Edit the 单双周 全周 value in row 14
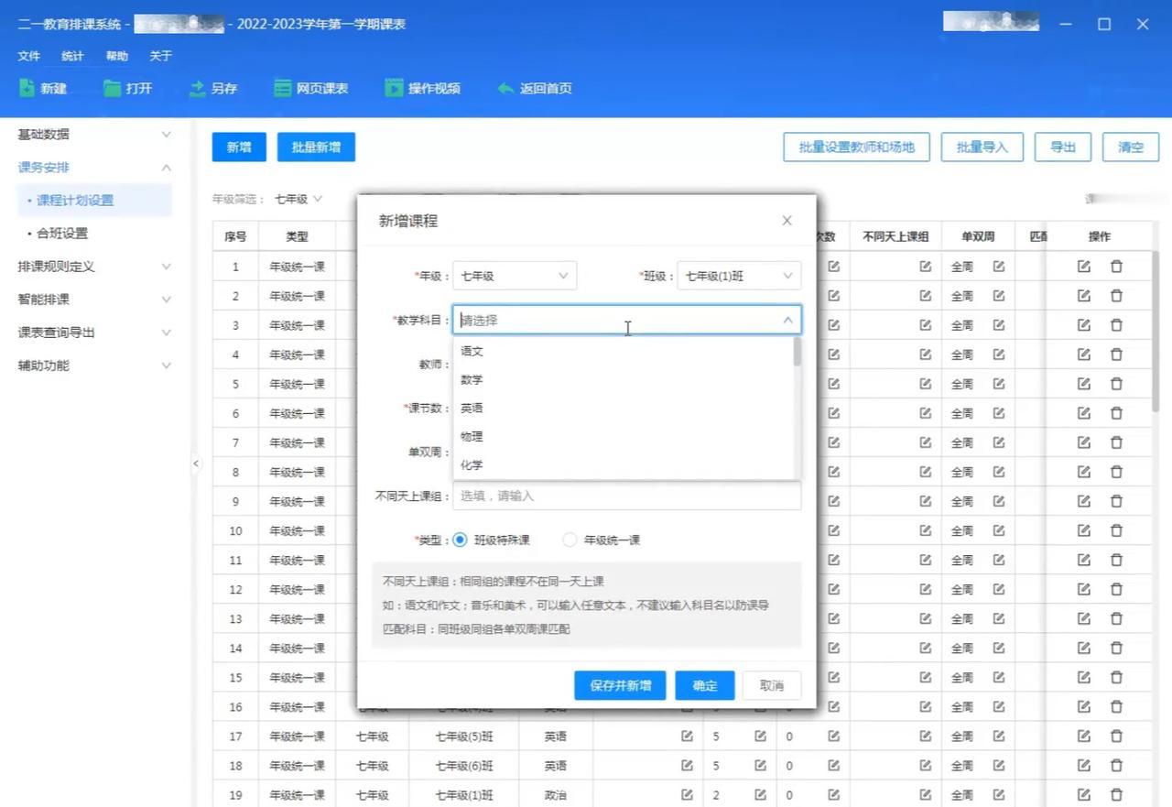Viewport: 1172px width, 807px height. [999, 648]
